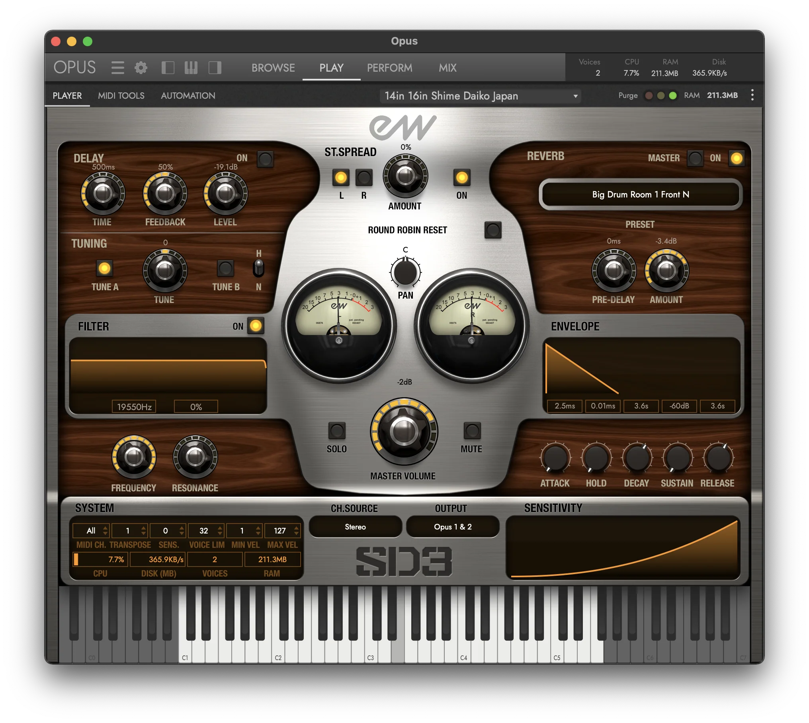Click the green Purge indicator
The image size is (809, 723).
click(673, 96)
